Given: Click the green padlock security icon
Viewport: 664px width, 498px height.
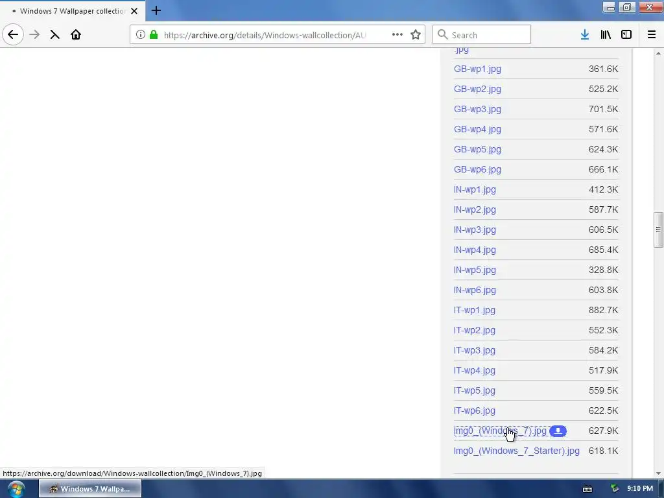Looking at the screenshot, I should point(154,35).
